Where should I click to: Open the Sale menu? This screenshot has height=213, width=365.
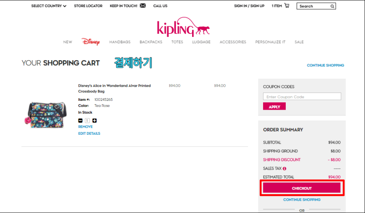299,42
